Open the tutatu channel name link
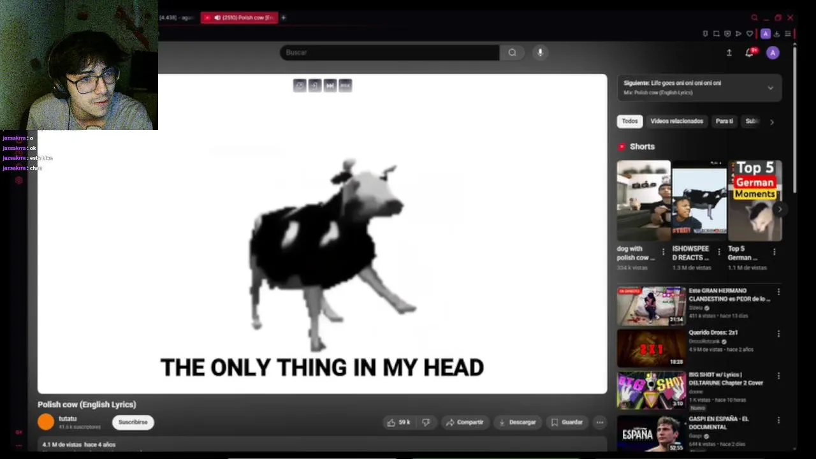This screenshot has width=816, height=459. (x=68, y=419)
